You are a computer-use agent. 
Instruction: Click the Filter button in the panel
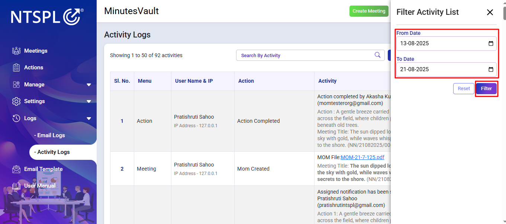[486, 89]
